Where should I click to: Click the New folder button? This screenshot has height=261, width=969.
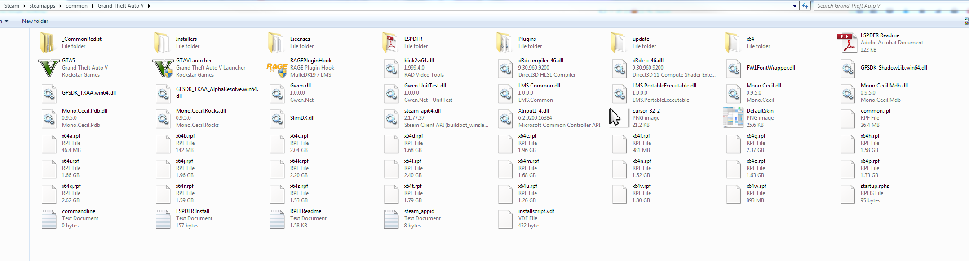click(35, 21)
